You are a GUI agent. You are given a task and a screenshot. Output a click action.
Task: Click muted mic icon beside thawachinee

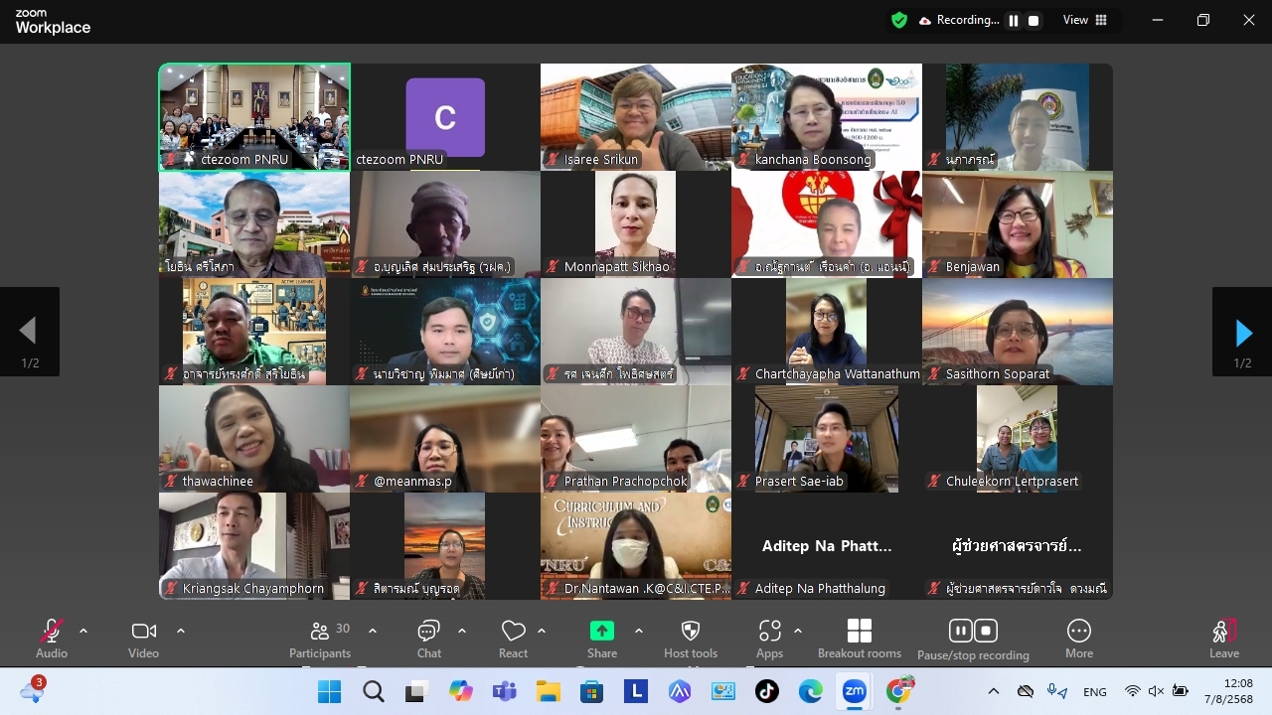click(171, 481)
